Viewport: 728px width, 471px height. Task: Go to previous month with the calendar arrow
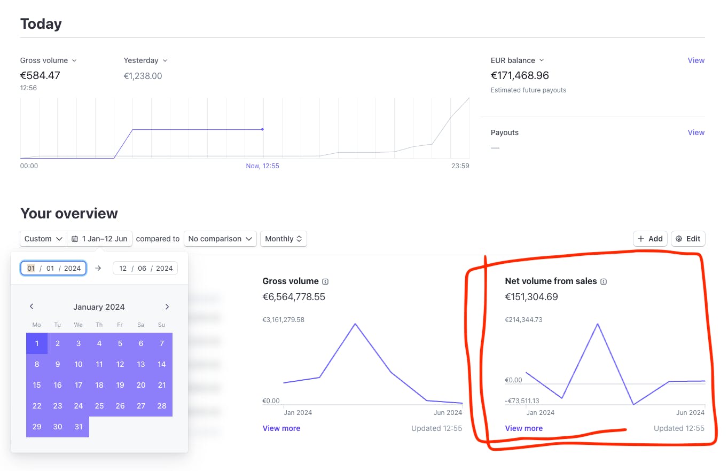[32, 307]
